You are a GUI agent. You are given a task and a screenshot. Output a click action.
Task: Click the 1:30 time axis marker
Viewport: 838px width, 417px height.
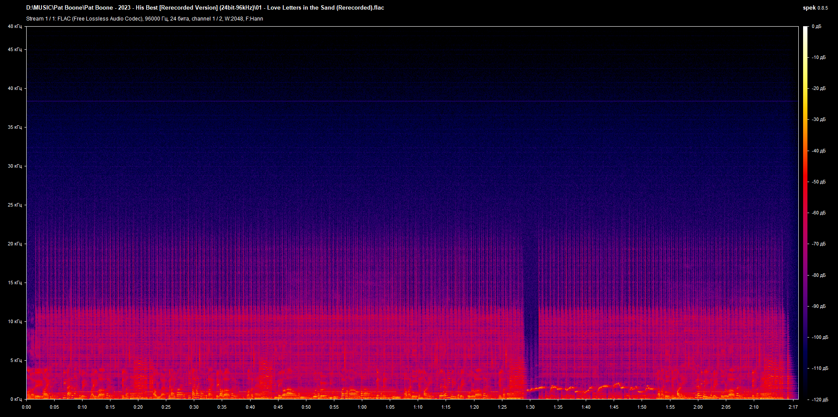530,407
